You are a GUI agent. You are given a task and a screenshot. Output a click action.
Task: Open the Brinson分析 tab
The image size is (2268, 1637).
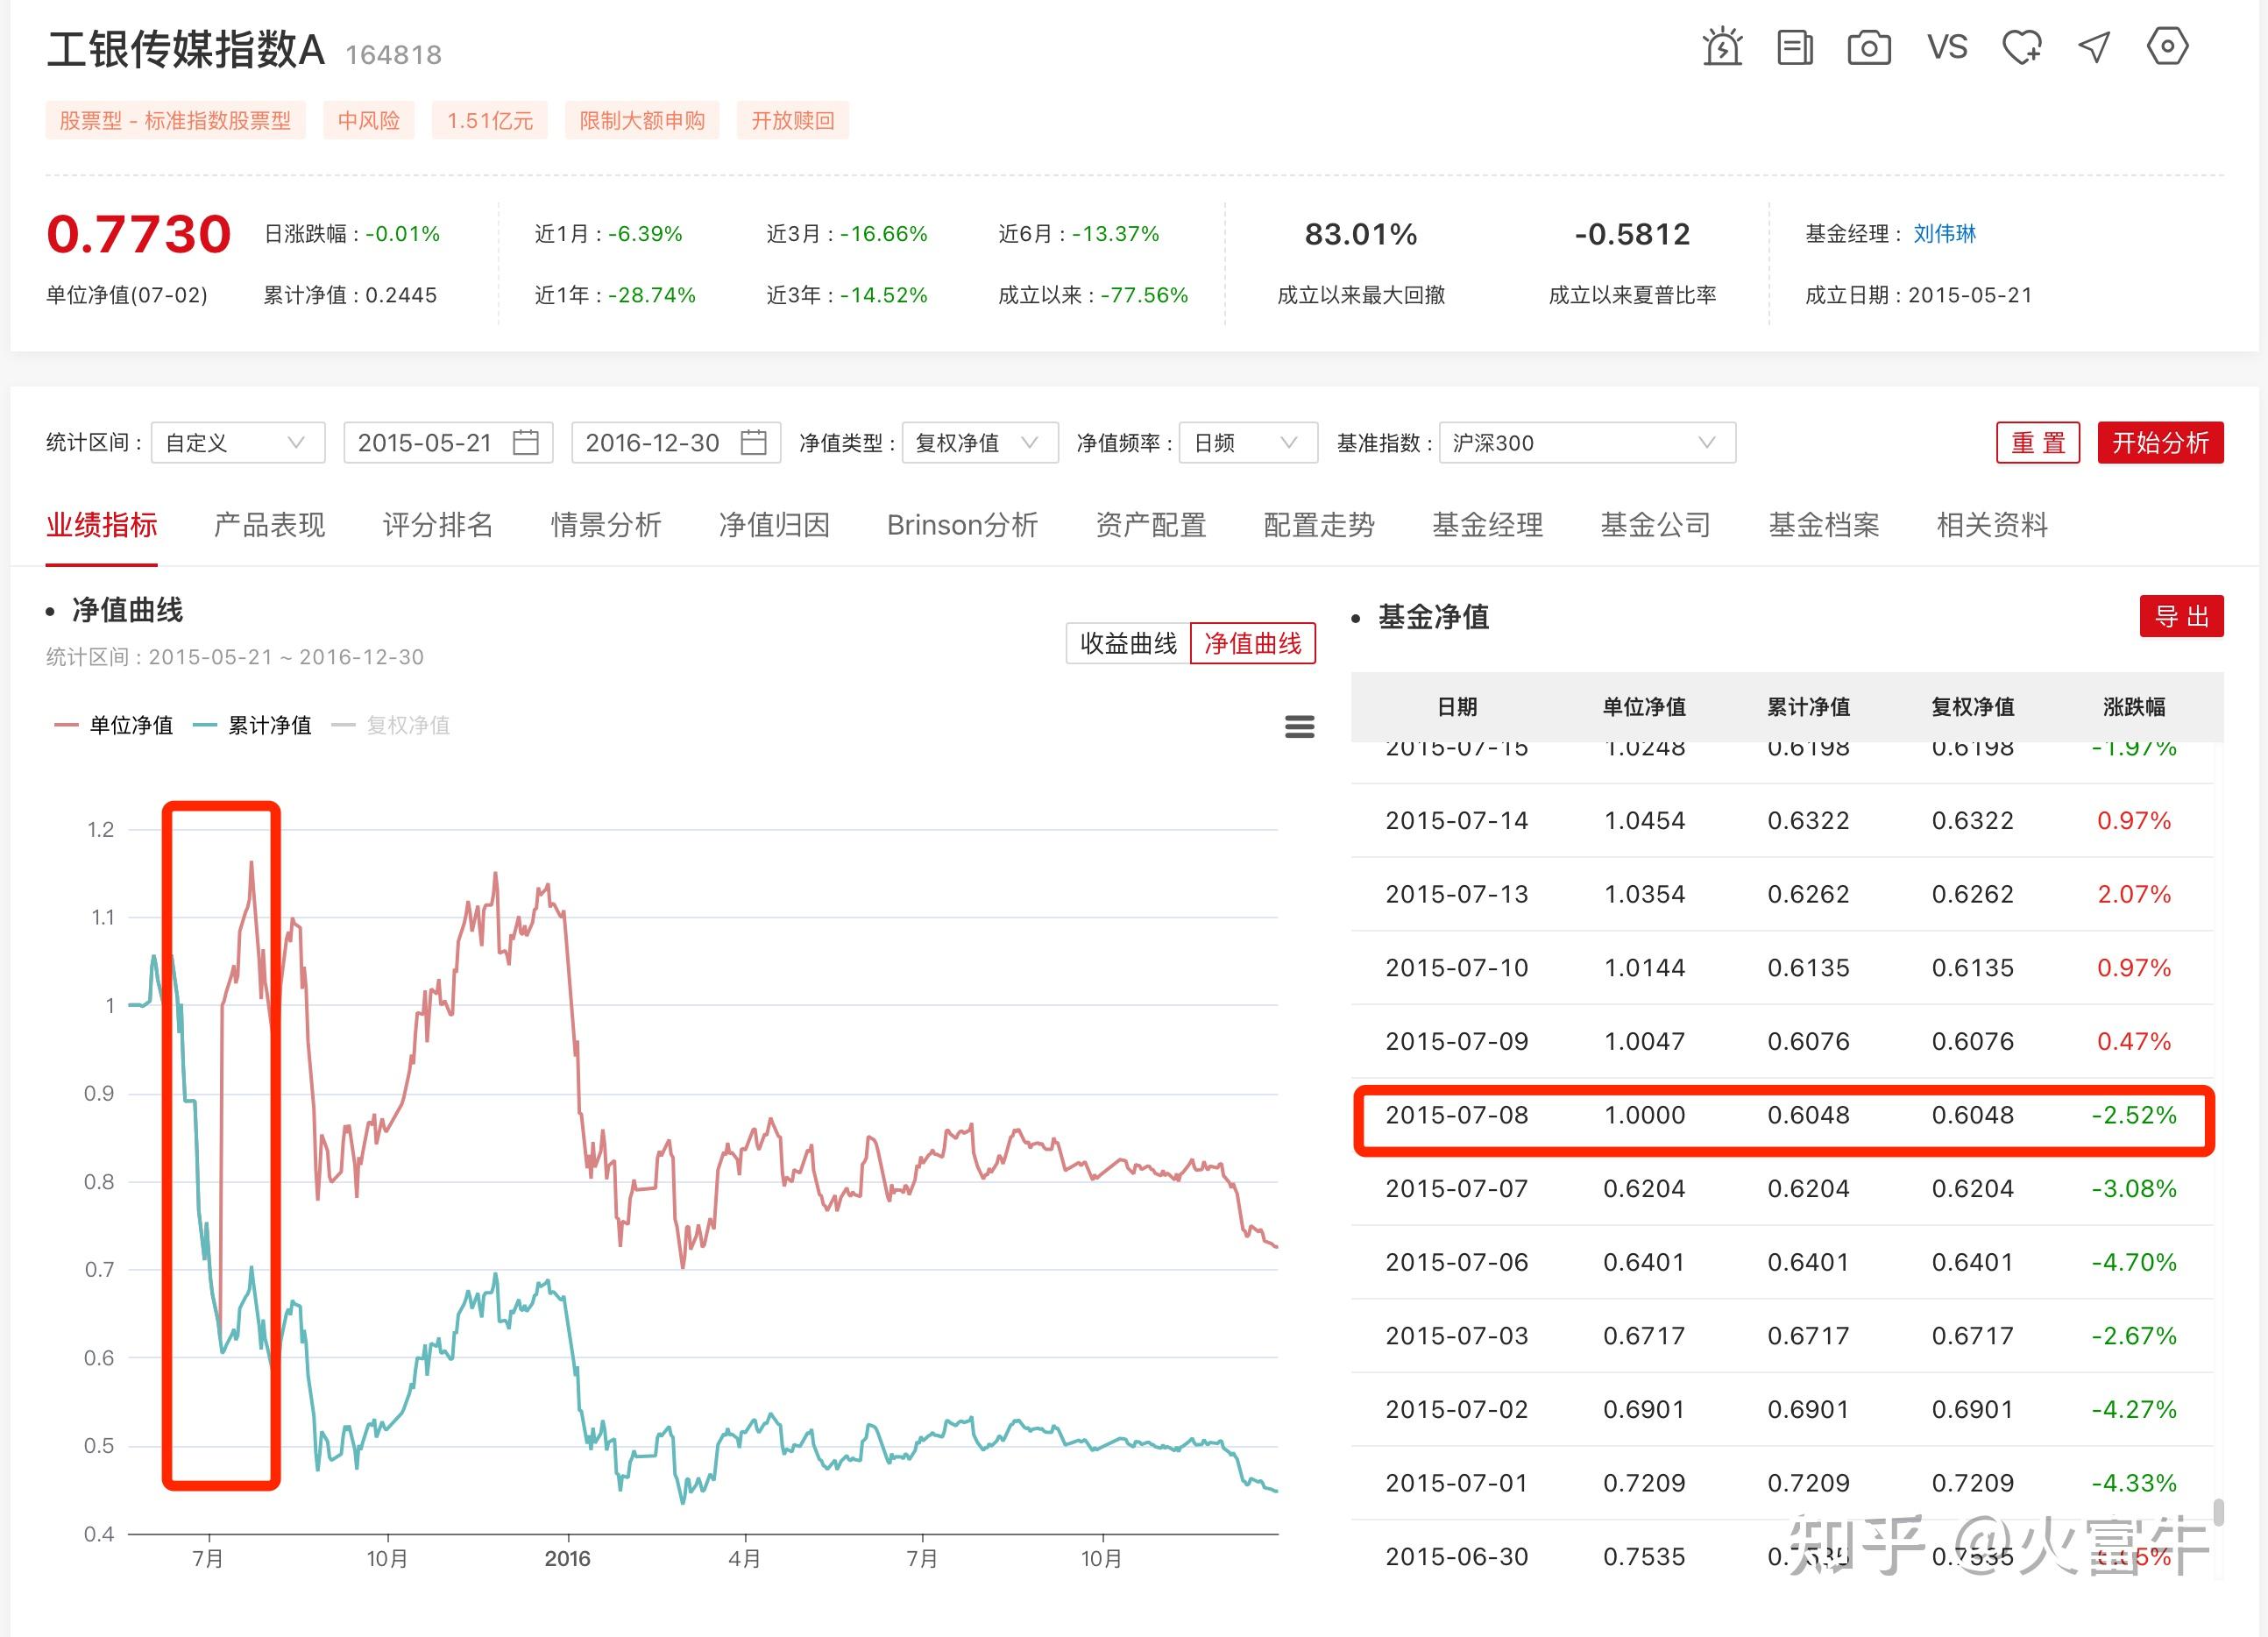click(962, 525)
